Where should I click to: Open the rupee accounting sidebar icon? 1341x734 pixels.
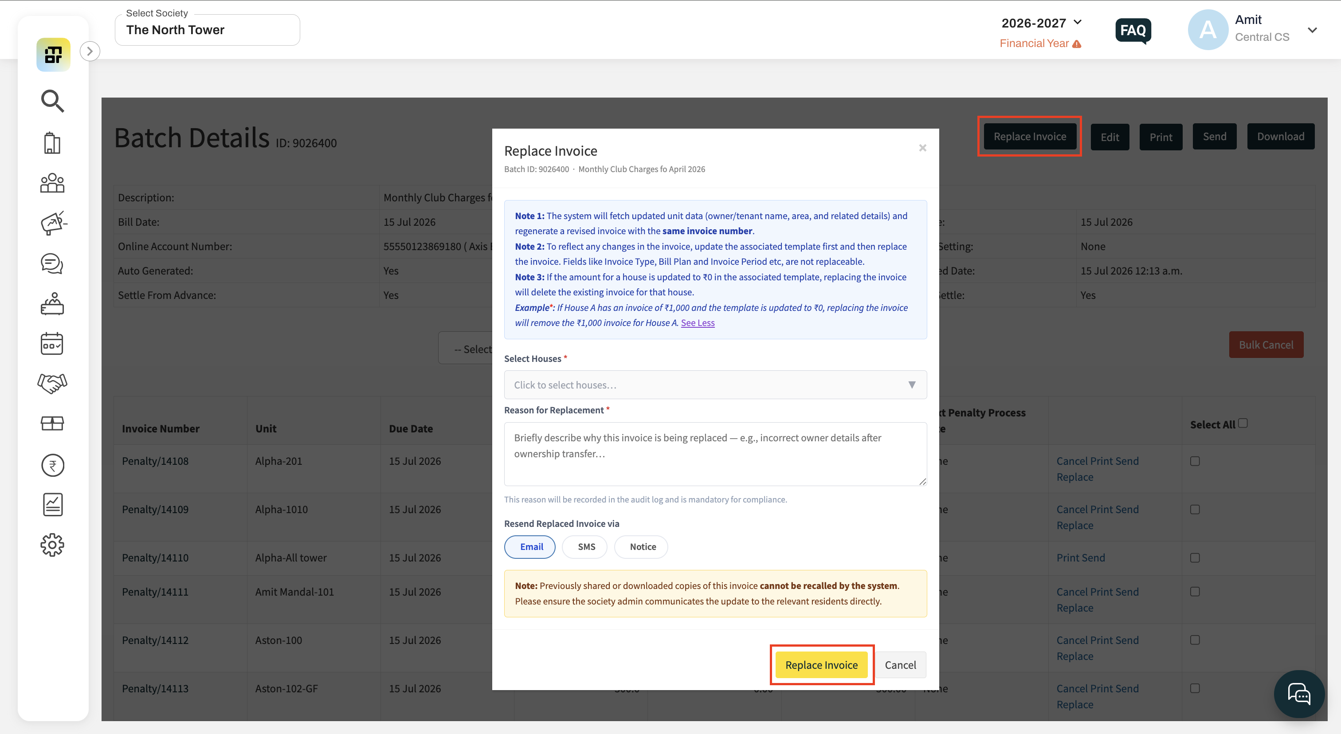click(x=53, y=465)
